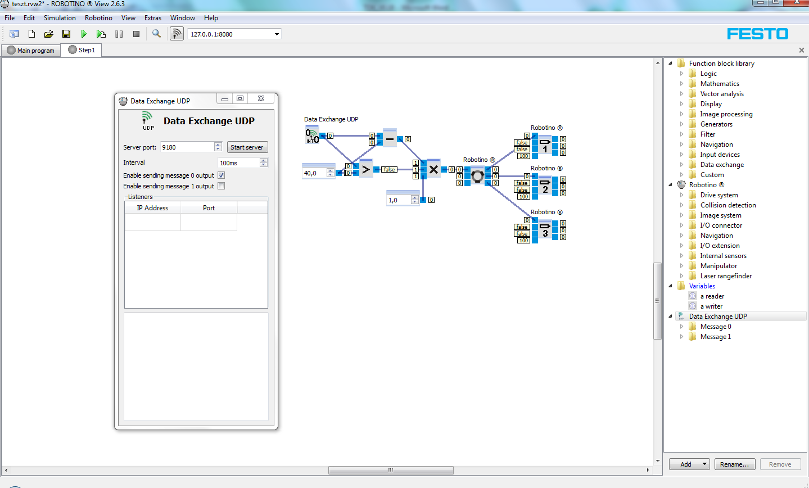Toggle the Robotino connect antenna icon
This screenshot has width=809, height=488.
177,34
